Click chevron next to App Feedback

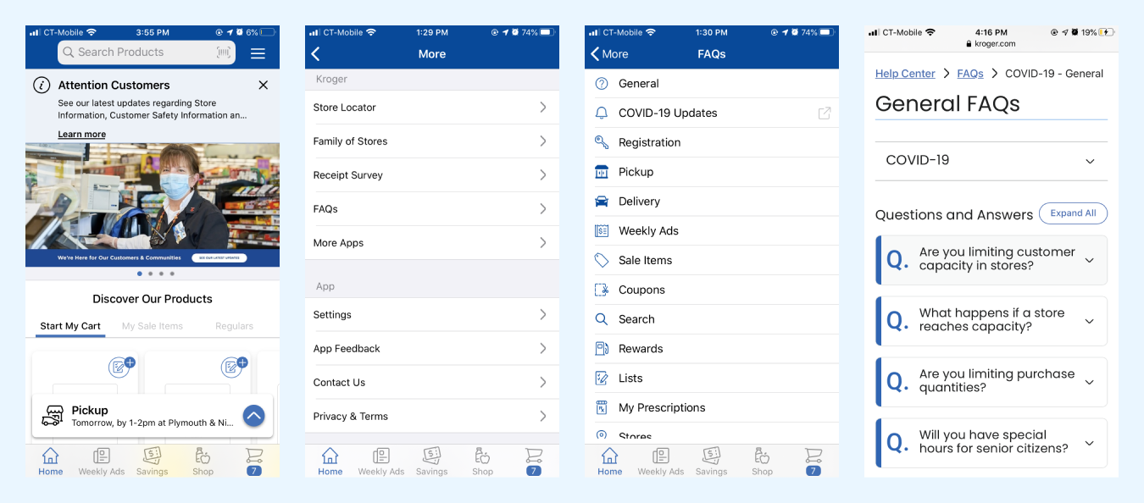543,348
